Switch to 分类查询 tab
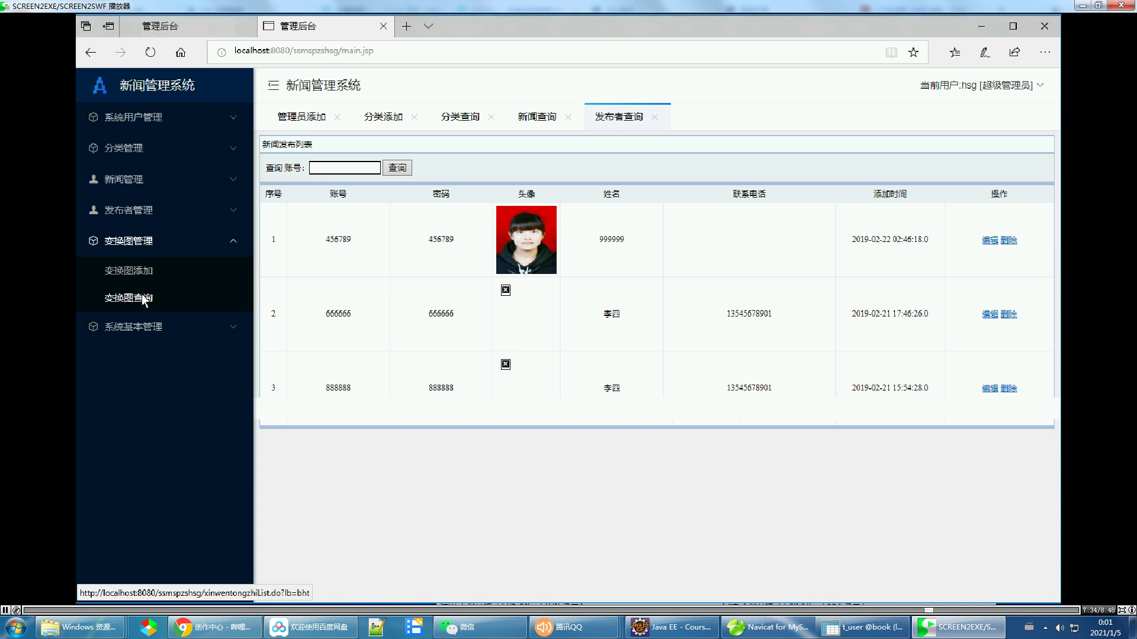This screenshot has width=1137, height=639. (460, 117)
